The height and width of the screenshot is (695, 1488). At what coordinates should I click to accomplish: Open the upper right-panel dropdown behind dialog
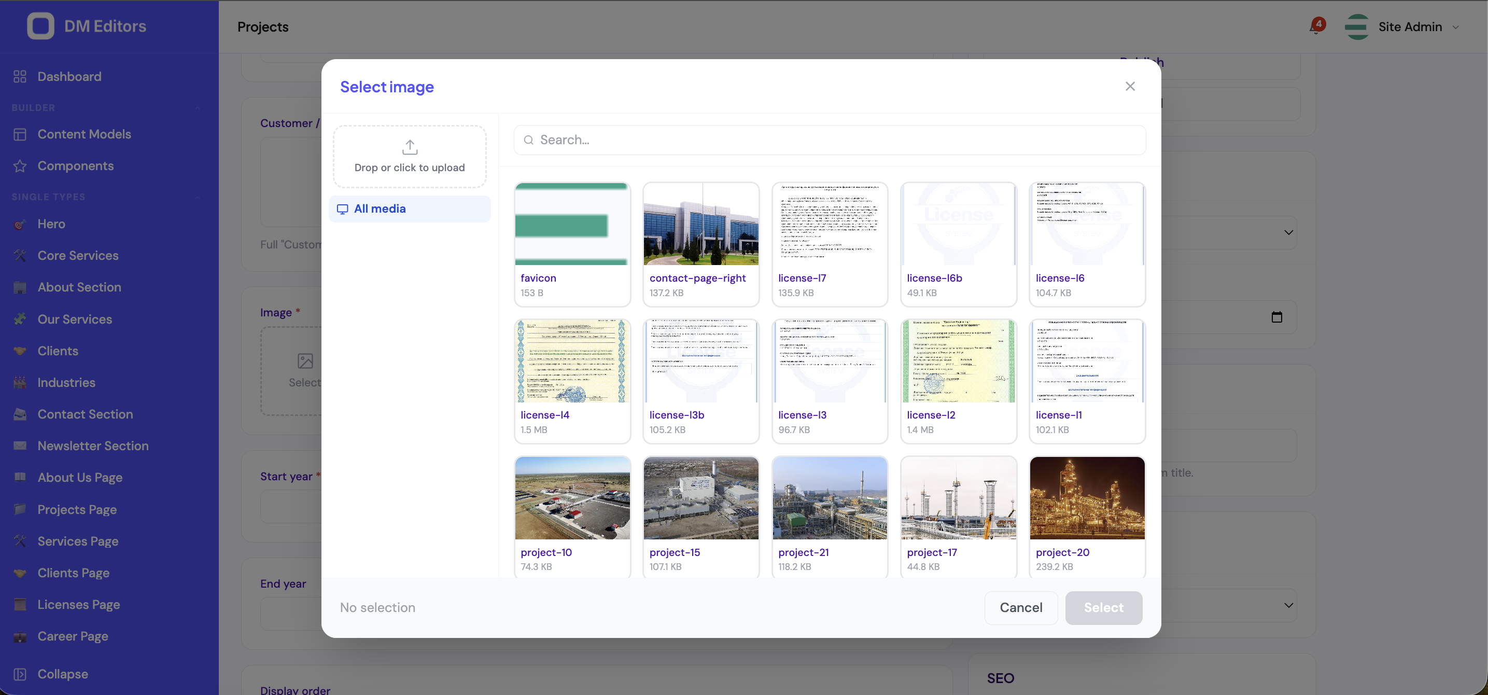[1288, 232]
